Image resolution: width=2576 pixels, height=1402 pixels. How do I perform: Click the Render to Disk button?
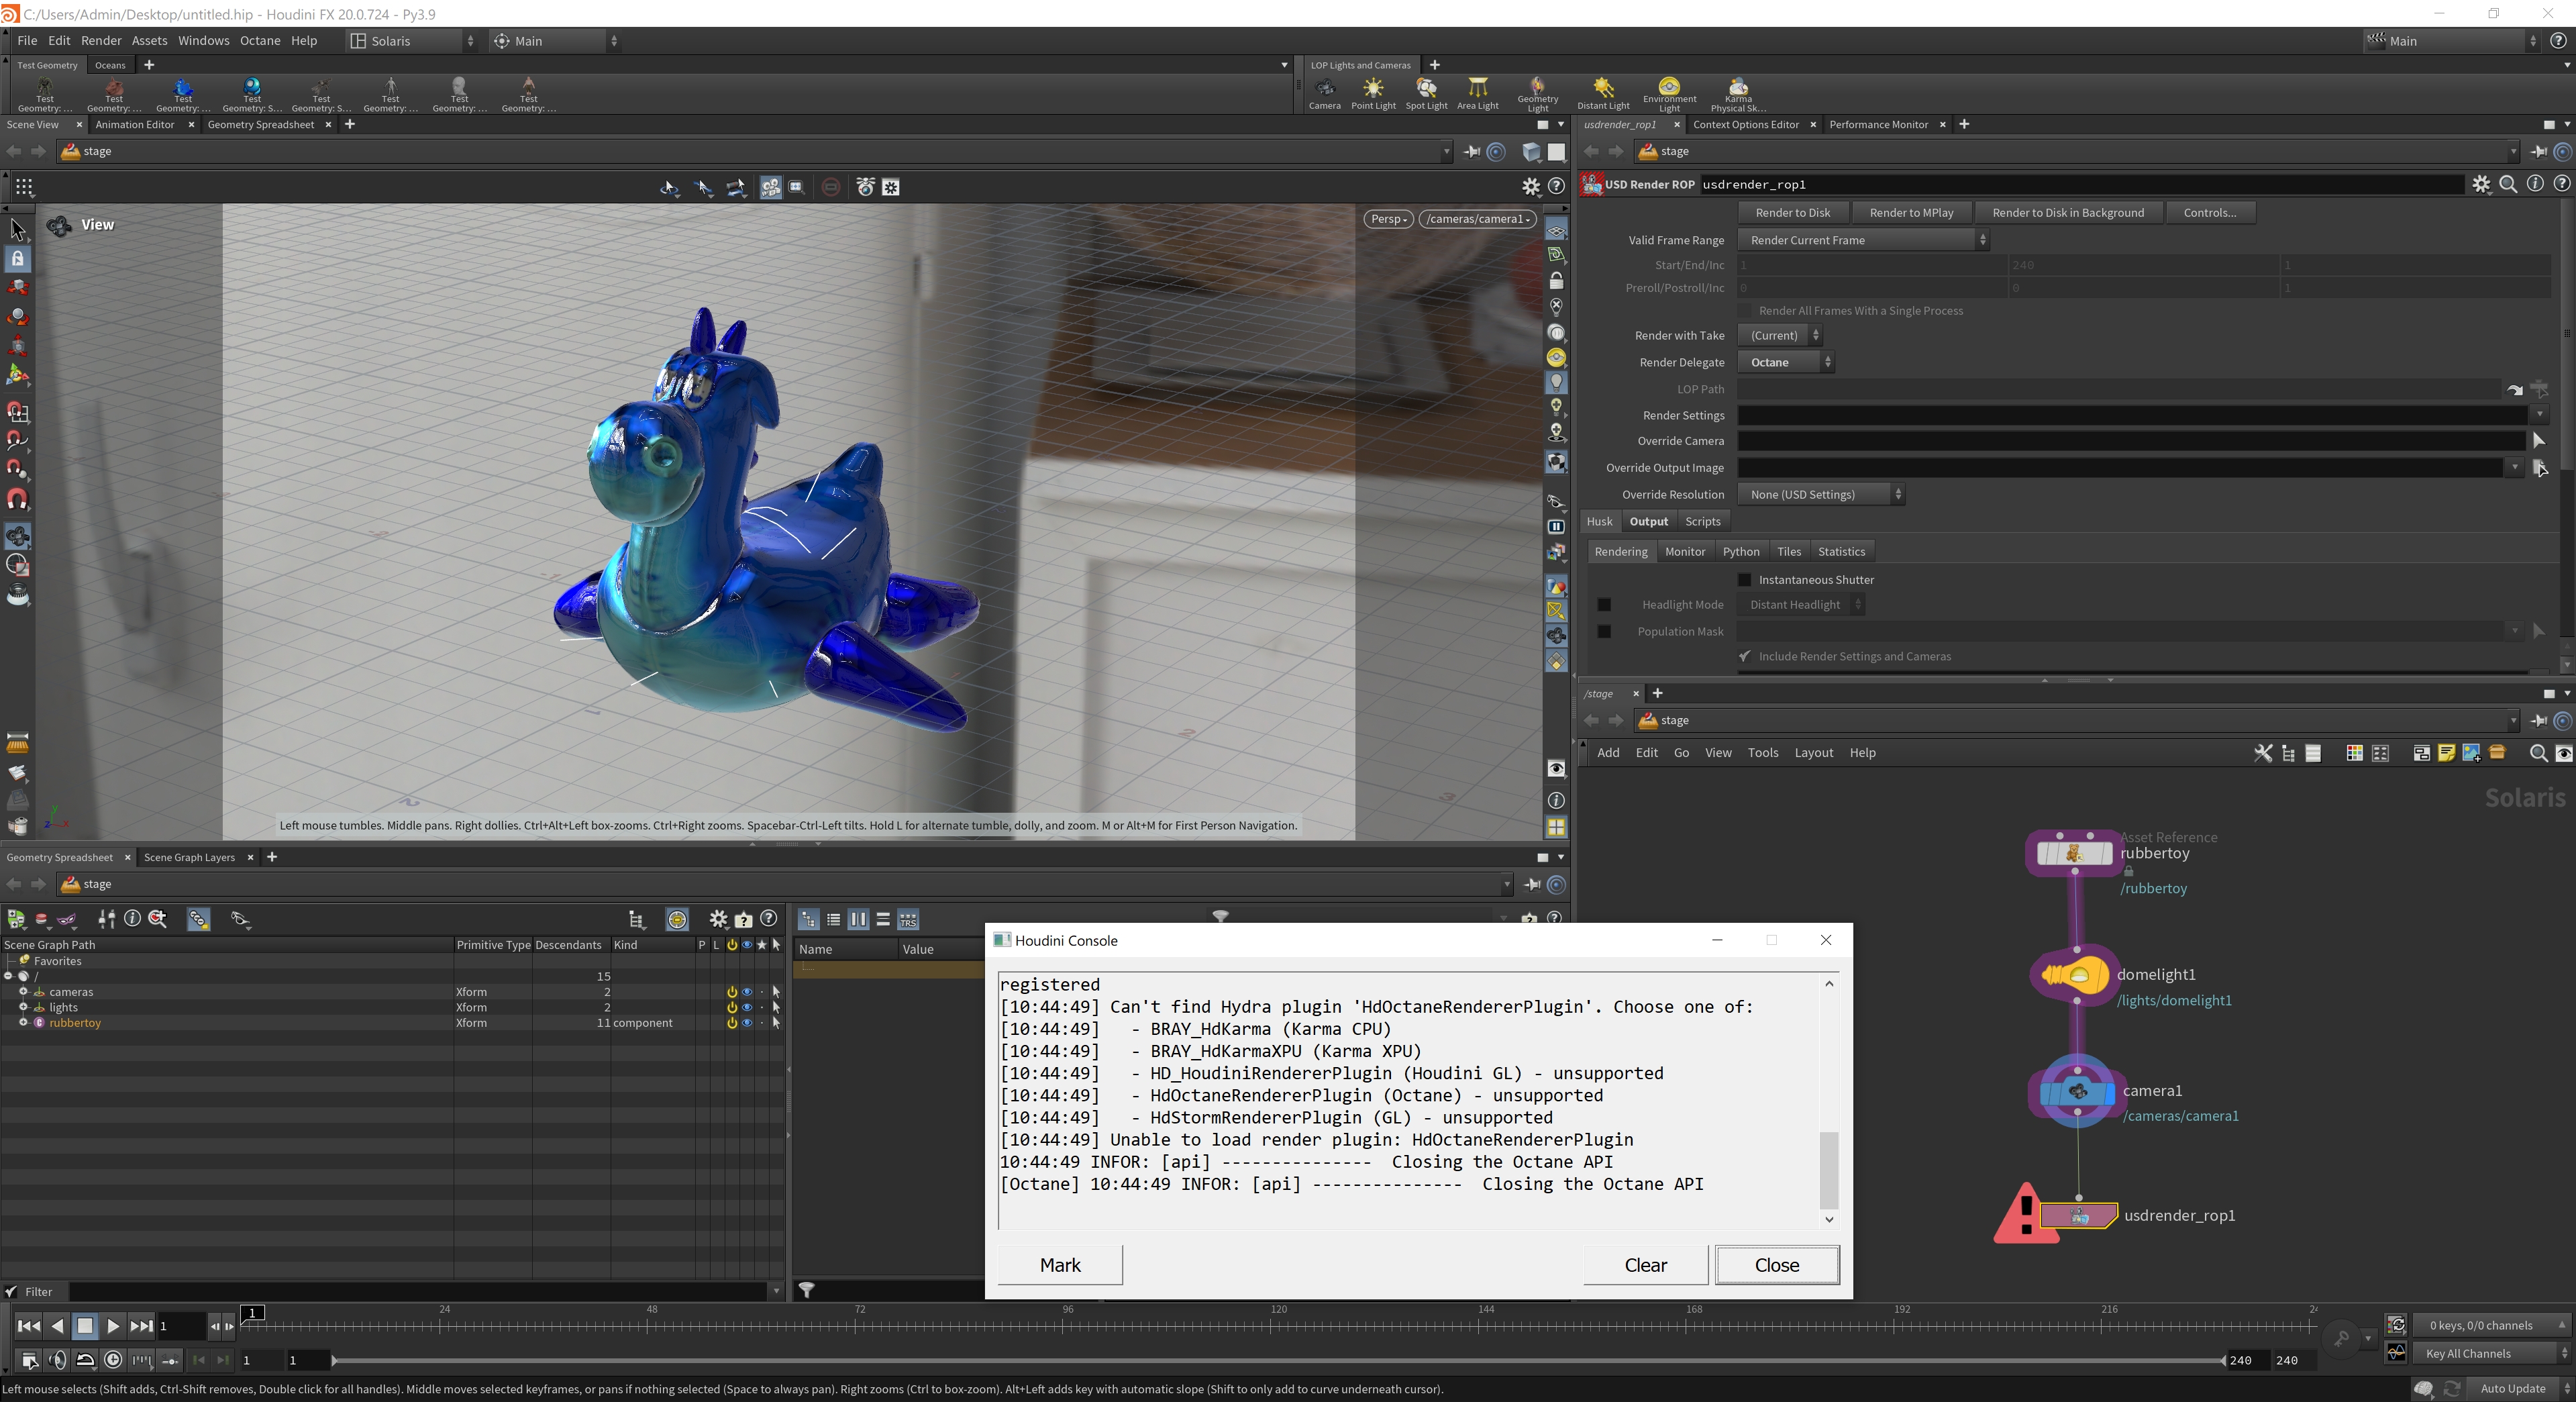pyautogui.click(x=1792, y=212)
